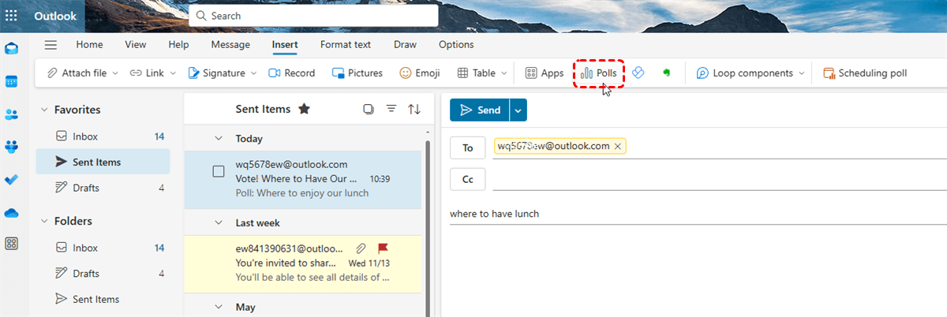This screenshot has width=947, height=317.
Task: Collapse the May message group
Action: pos(219,308)
